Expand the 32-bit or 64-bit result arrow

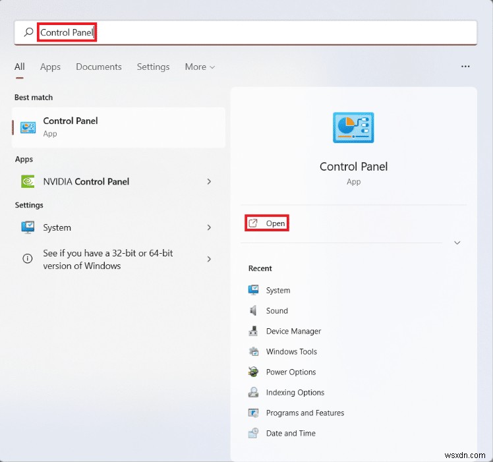click(x=209, y=259)
